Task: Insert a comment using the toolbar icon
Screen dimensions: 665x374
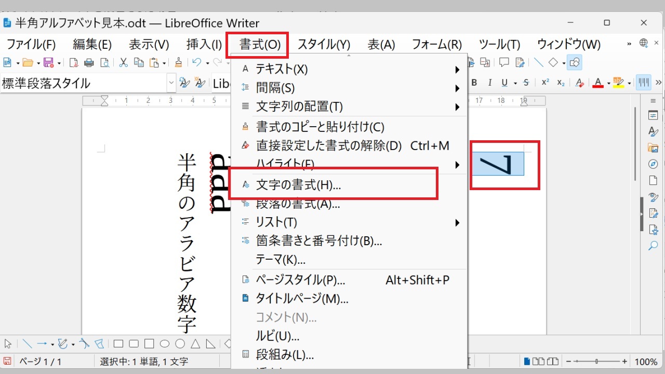Action: 503,62
